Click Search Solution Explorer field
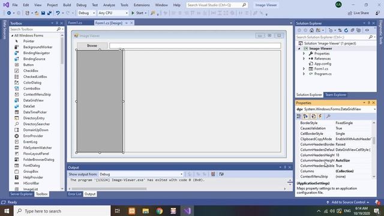Viewport: 384px width, 216px height. pyautogui.click(x=332, y=37)
